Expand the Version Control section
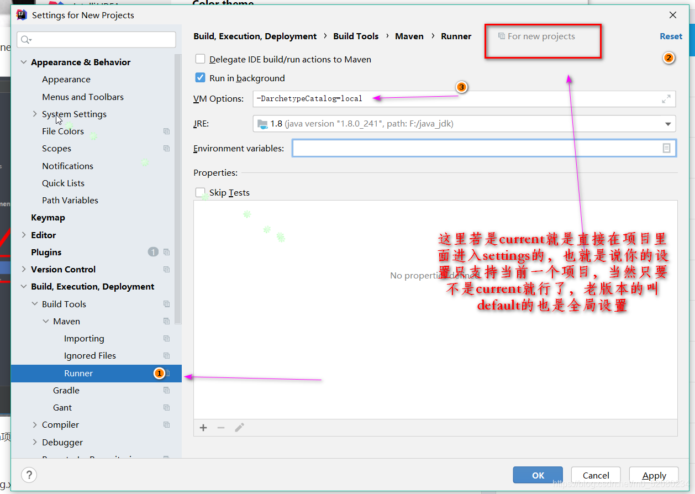This screenshot has height=494, width=695. (x=24, y=269)
